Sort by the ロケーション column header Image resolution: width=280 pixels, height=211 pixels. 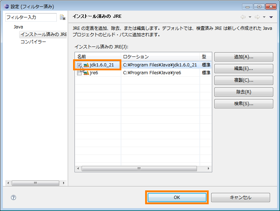tap(160, 57)
